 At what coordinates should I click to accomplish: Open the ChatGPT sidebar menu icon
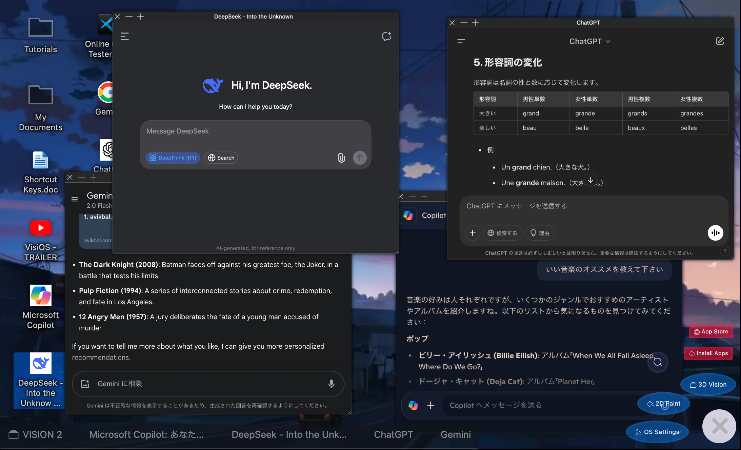tap(461, 41)
